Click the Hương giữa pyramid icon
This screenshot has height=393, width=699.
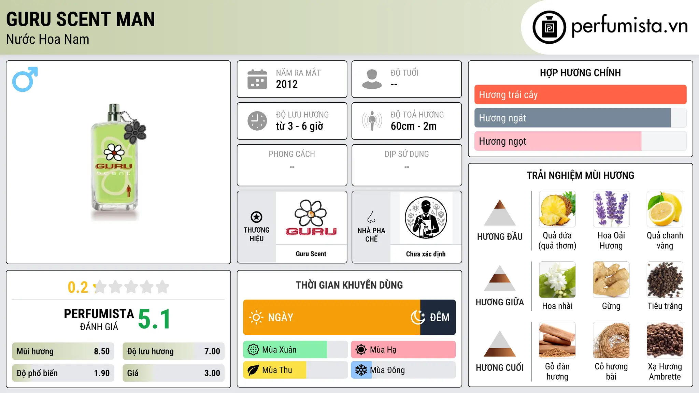point(500,278)
